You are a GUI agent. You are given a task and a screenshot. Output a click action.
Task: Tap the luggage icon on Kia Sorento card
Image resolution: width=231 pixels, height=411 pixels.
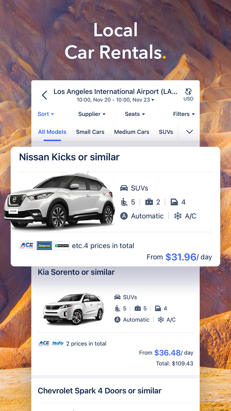[138, 308]
